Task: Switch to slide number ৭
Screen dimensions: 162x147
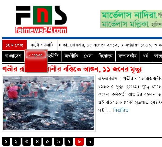Action: pyautogui.click(x=69, y=142)
